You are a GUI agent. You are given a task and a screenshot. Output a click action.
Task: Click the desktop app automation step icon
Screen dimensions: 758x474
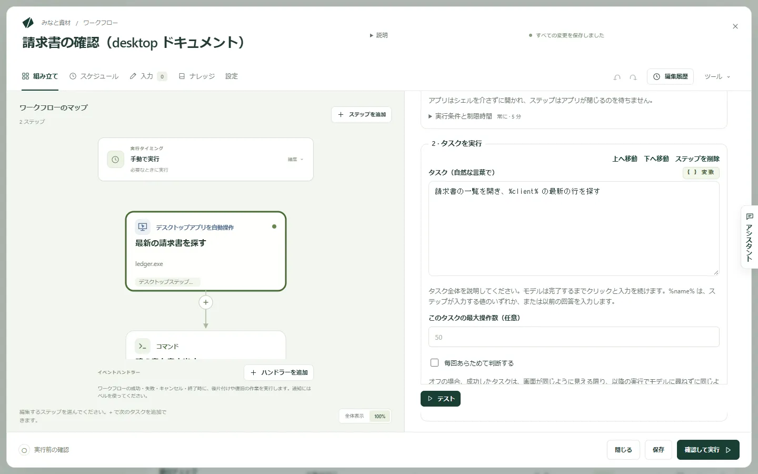tap(143, 227)
